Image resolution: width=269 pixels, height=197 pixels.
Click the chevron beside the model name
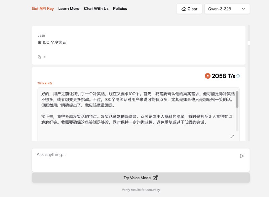tap(243, 9)
